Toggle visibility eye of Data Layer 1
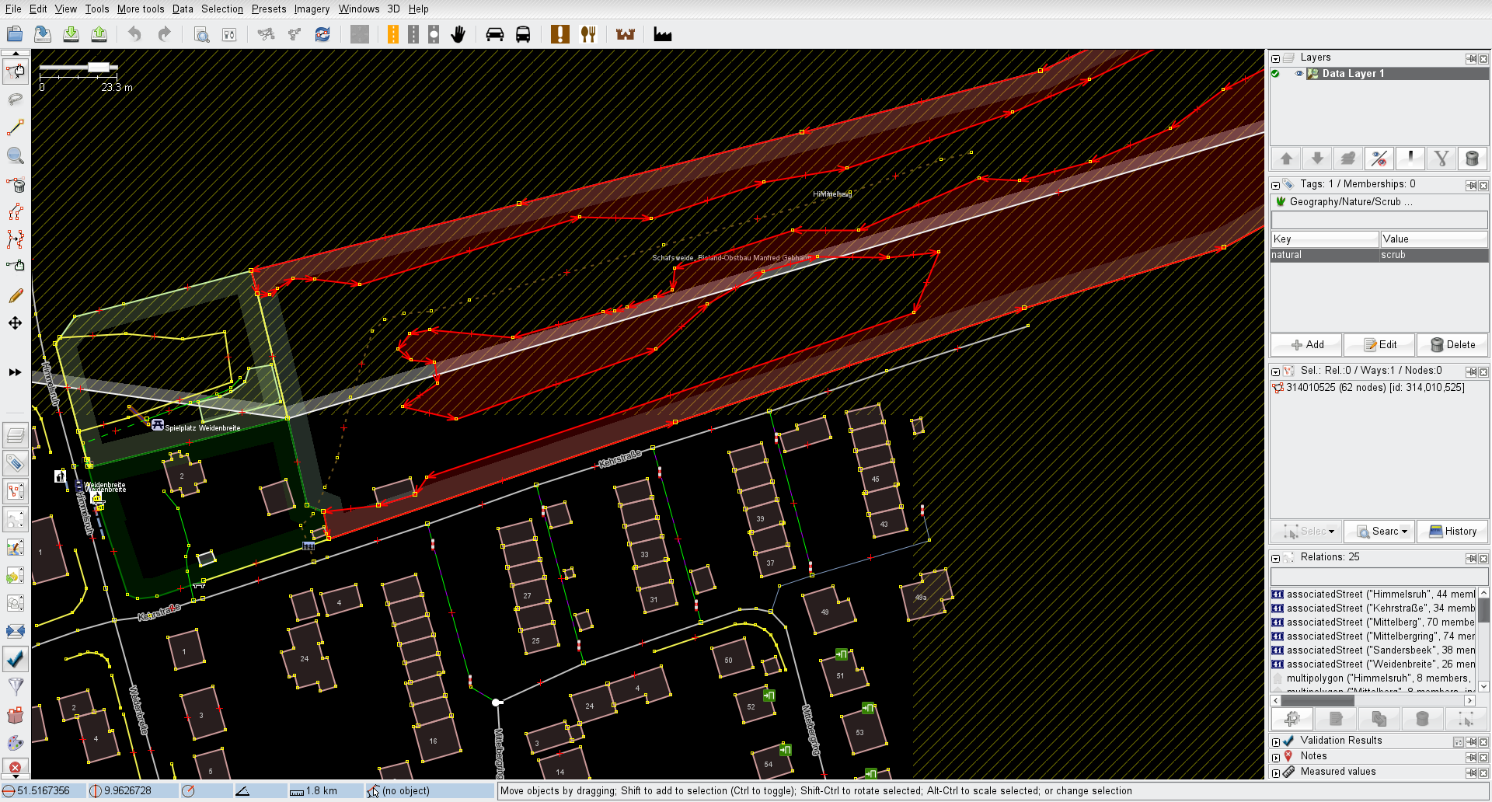1492x802 pixels. tap(1299, 74)
